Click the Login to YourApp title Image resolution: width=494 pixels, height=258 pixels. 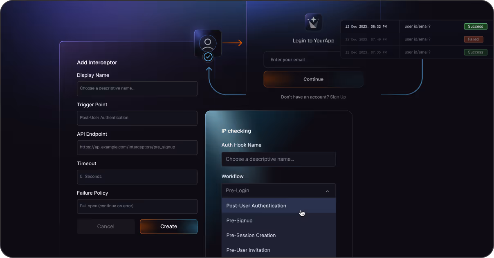pos(313,40)
